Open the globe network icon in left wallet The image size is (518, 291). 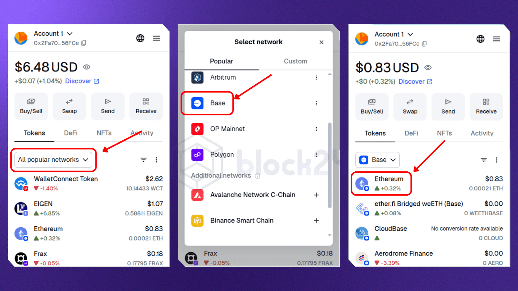tap(140, 38)
